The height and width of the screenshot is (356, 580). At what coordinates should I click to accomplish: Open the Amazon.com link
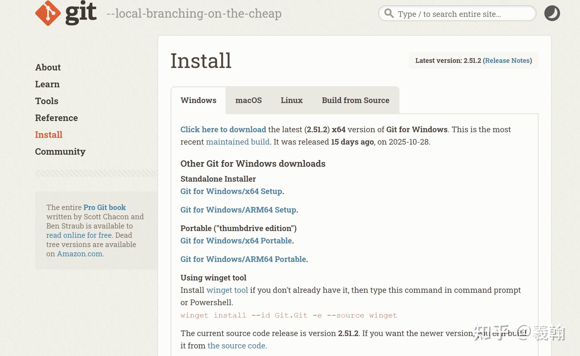pyautogui.click(x=80, y=254)
